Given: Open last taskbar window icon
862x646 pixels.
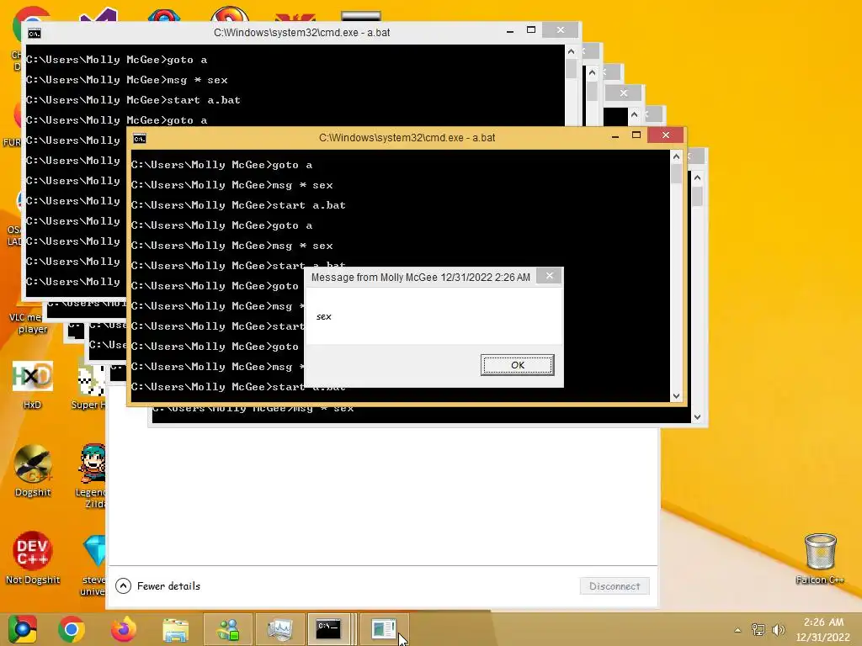Looking at the screenshot, I should coord(384,629).
